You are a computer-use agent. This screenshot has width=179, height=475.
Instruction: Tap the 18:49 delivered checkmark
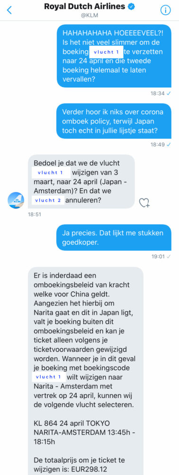169,144
